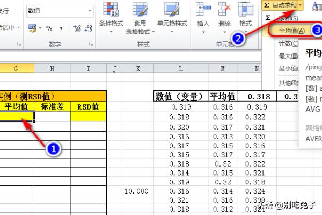Expand the 套用表格格式 dropdown arrow
This screenshot has width=322, height=215.
[153, 32]
